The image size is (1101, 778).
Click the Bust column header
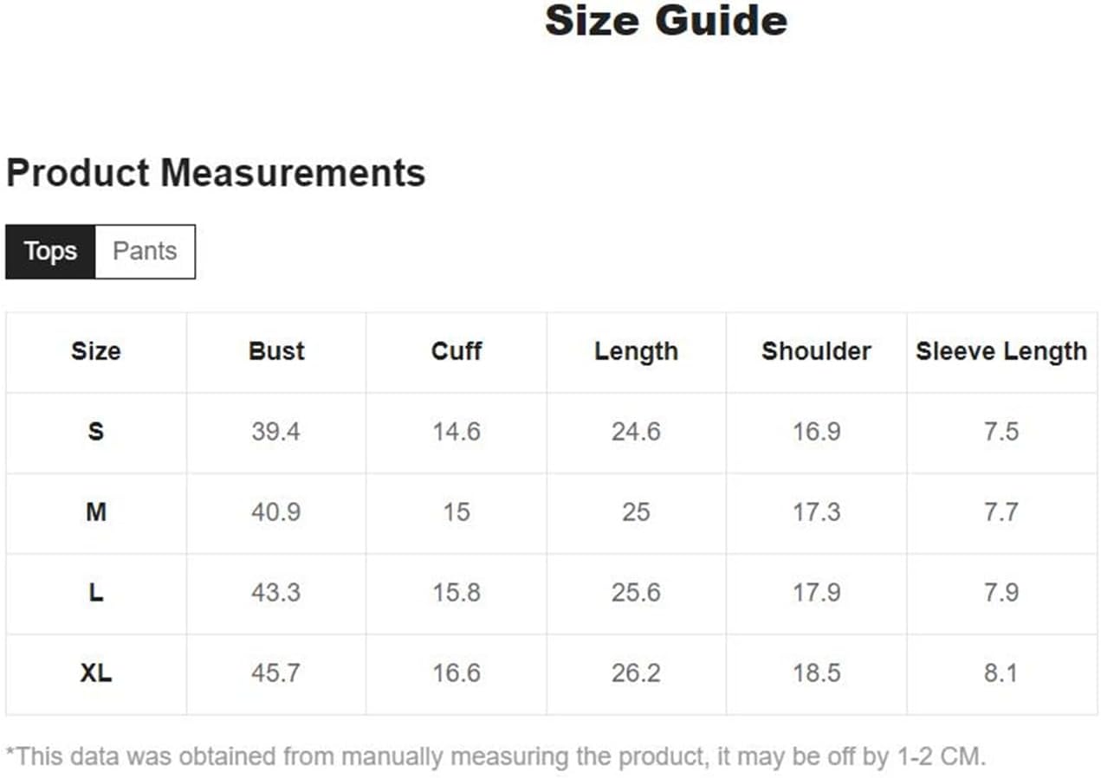coord(276,351)
